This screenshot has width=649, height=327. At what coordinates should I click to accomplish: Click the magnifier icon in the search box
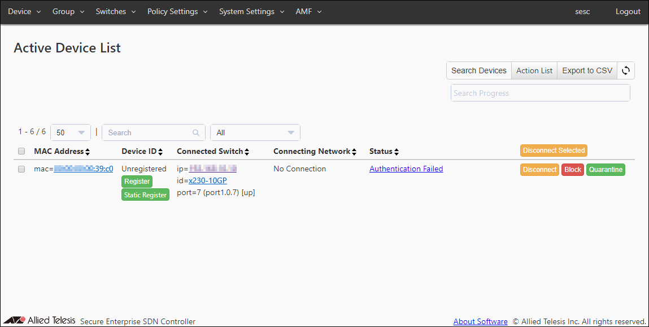click(196, 133)
